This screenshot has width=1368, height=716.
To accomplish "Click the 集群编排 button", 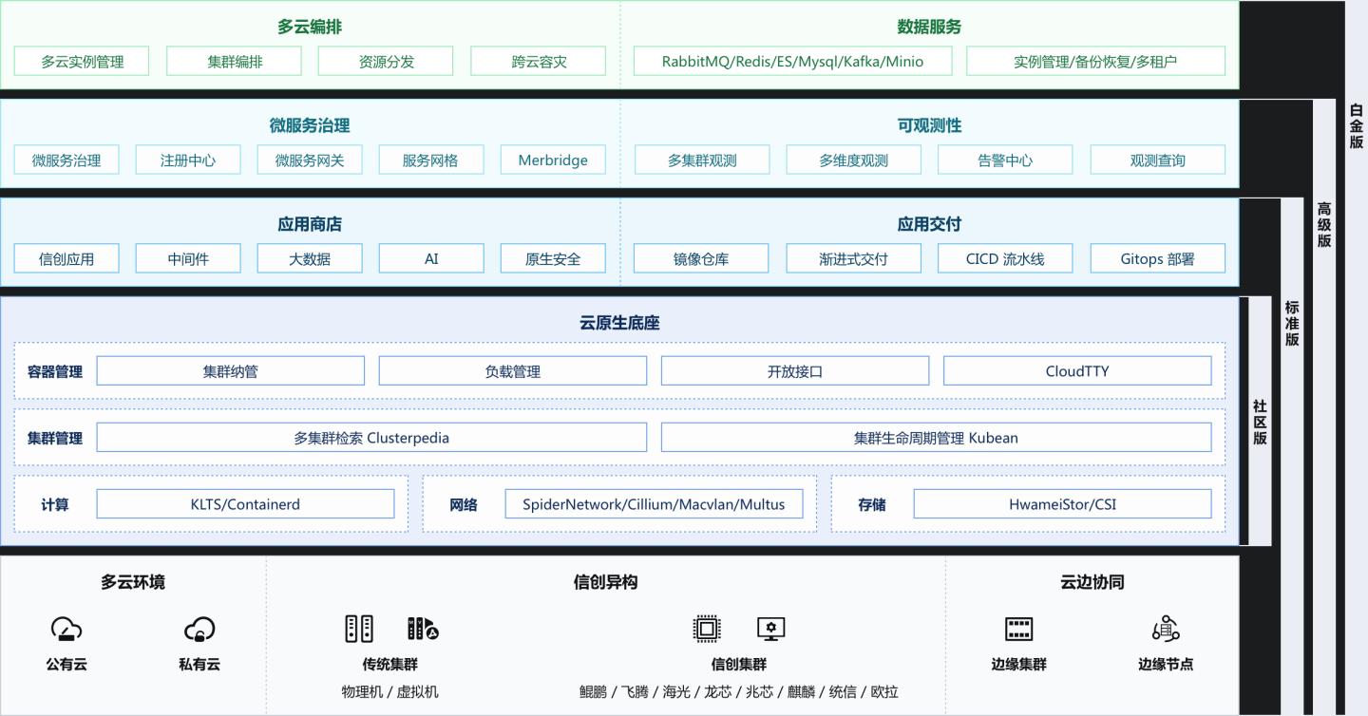I will pos(234,60).
